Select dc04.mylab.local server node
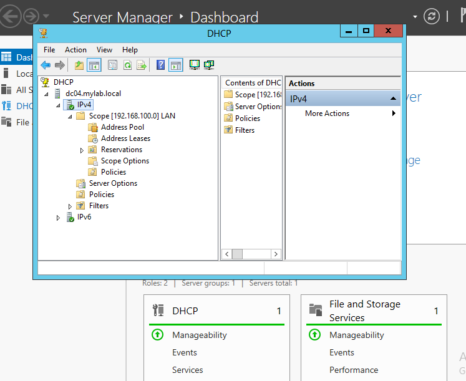466x381 pixels. [93, 94]
